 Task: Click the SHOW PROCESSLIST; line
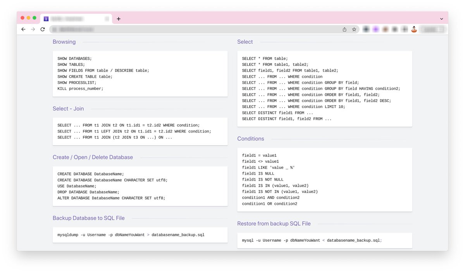point(77,83)
